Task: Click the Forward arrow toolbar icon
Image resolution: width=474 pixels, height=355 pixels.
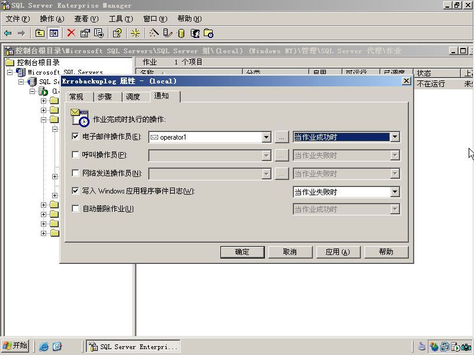Action: (x=21, y=33)
